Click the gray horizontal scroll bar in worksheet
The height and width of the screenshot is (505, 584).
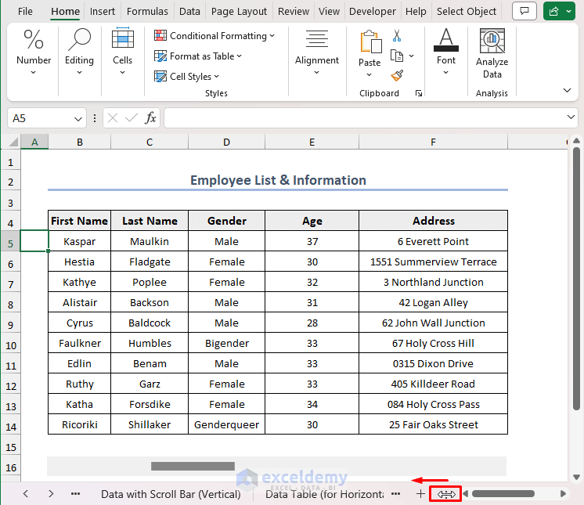click(x=193, y=467)
